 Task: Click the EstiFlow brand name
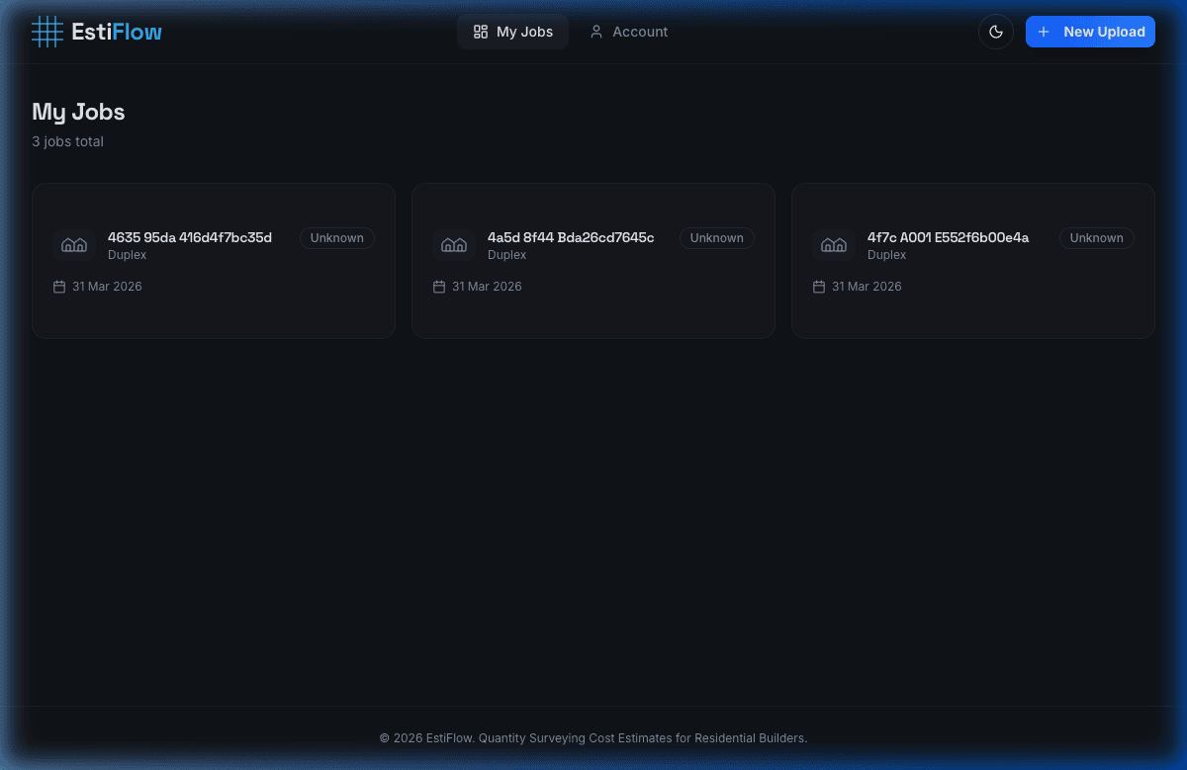tap(116, 31)
